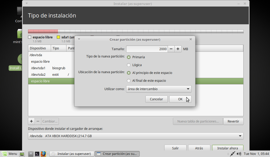Open the dialog window menu arrow icon

tap(79, 39)
